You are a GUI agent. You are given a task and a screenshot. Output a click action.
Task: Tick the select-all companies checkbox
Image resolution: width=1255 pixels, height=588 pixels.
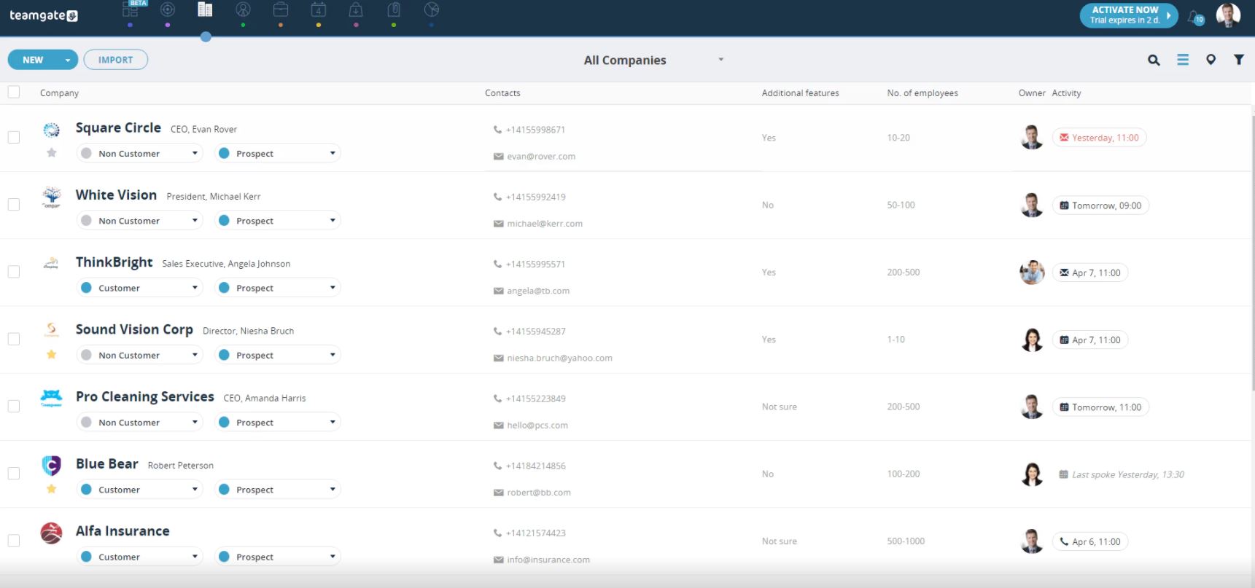(x=14, y=92)
